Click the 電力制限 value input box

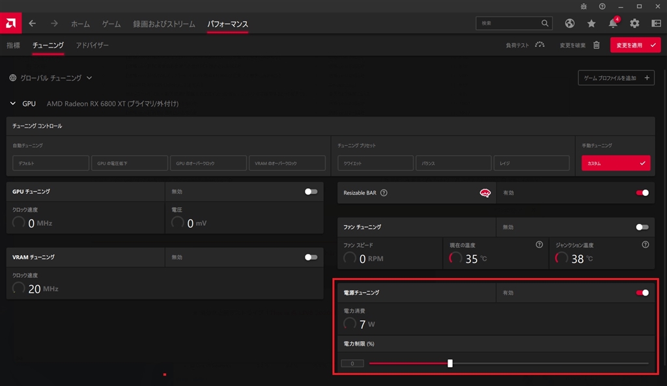(x=352, y=363)
